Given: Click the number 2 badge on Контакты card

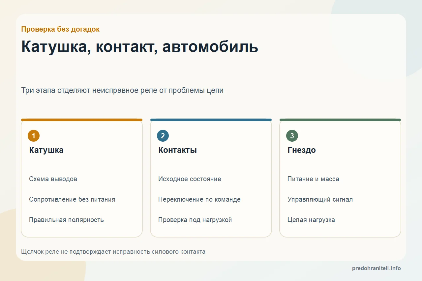Looking at the screenshot, I should tap(163, 136).
